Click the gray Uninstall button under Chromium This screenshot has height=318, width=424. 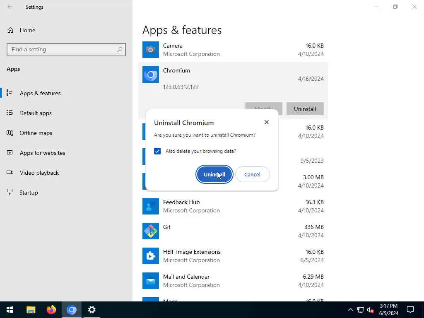tap(305, 109)
